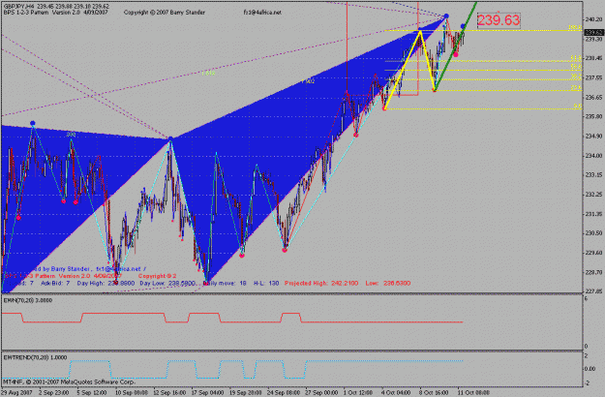Click the 1.618 ratio label on chart
The height and width of the screenshot is (397, 605).
[208, 73]
